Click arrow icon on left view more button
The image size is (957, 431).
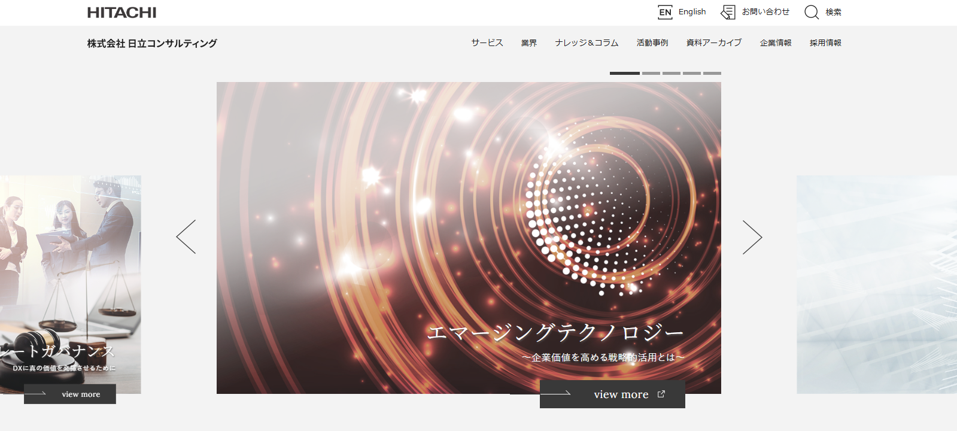point(36,394)
